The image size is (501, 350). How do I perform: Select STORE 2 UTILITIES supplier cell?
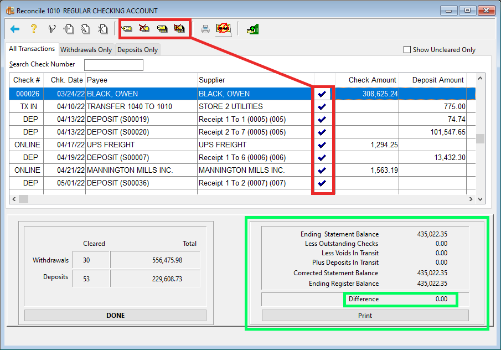coord(256,106)
